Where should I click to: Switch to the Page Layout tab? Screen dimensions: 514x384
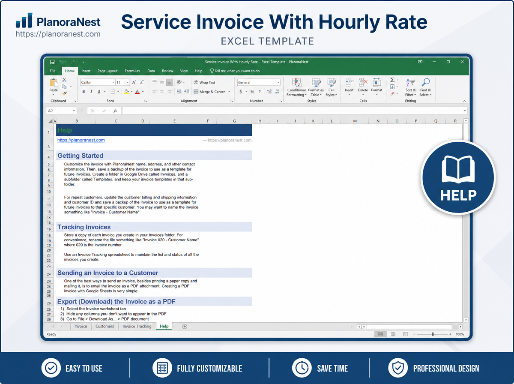pyautogui.click(x=108, y=71)
